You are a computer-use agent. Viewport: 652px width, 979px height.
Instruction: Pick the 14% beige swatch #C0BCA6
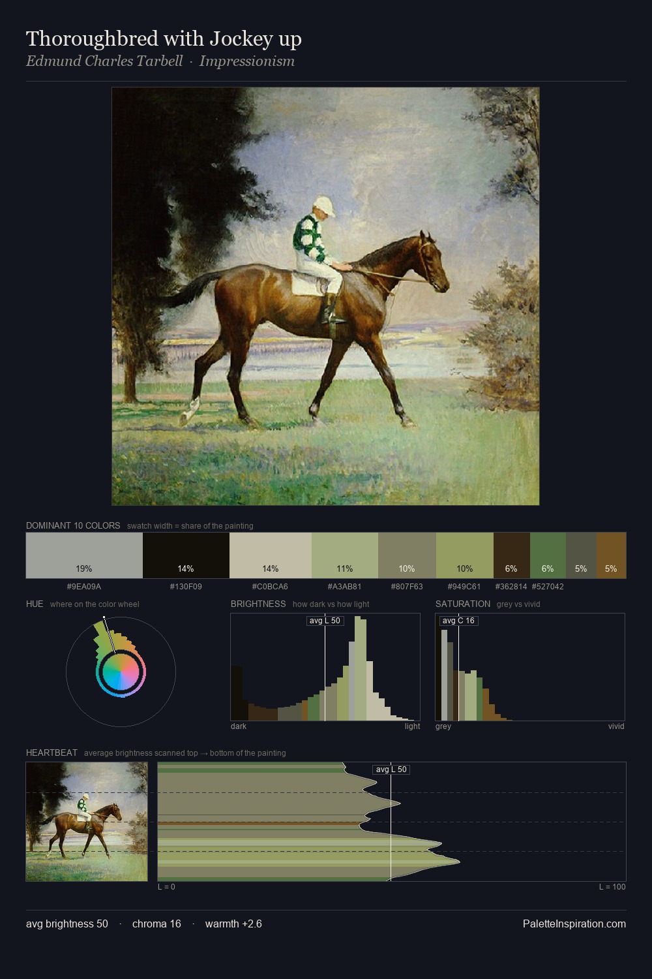pyautogui.click(x=271, y=555)
